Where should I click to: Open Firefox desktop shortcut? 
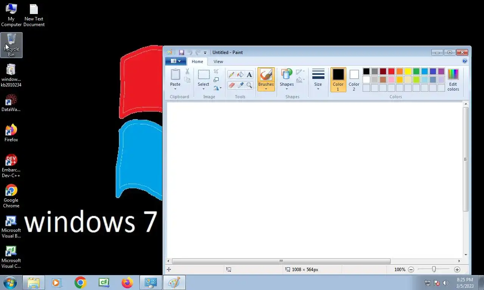pos(11,133)
